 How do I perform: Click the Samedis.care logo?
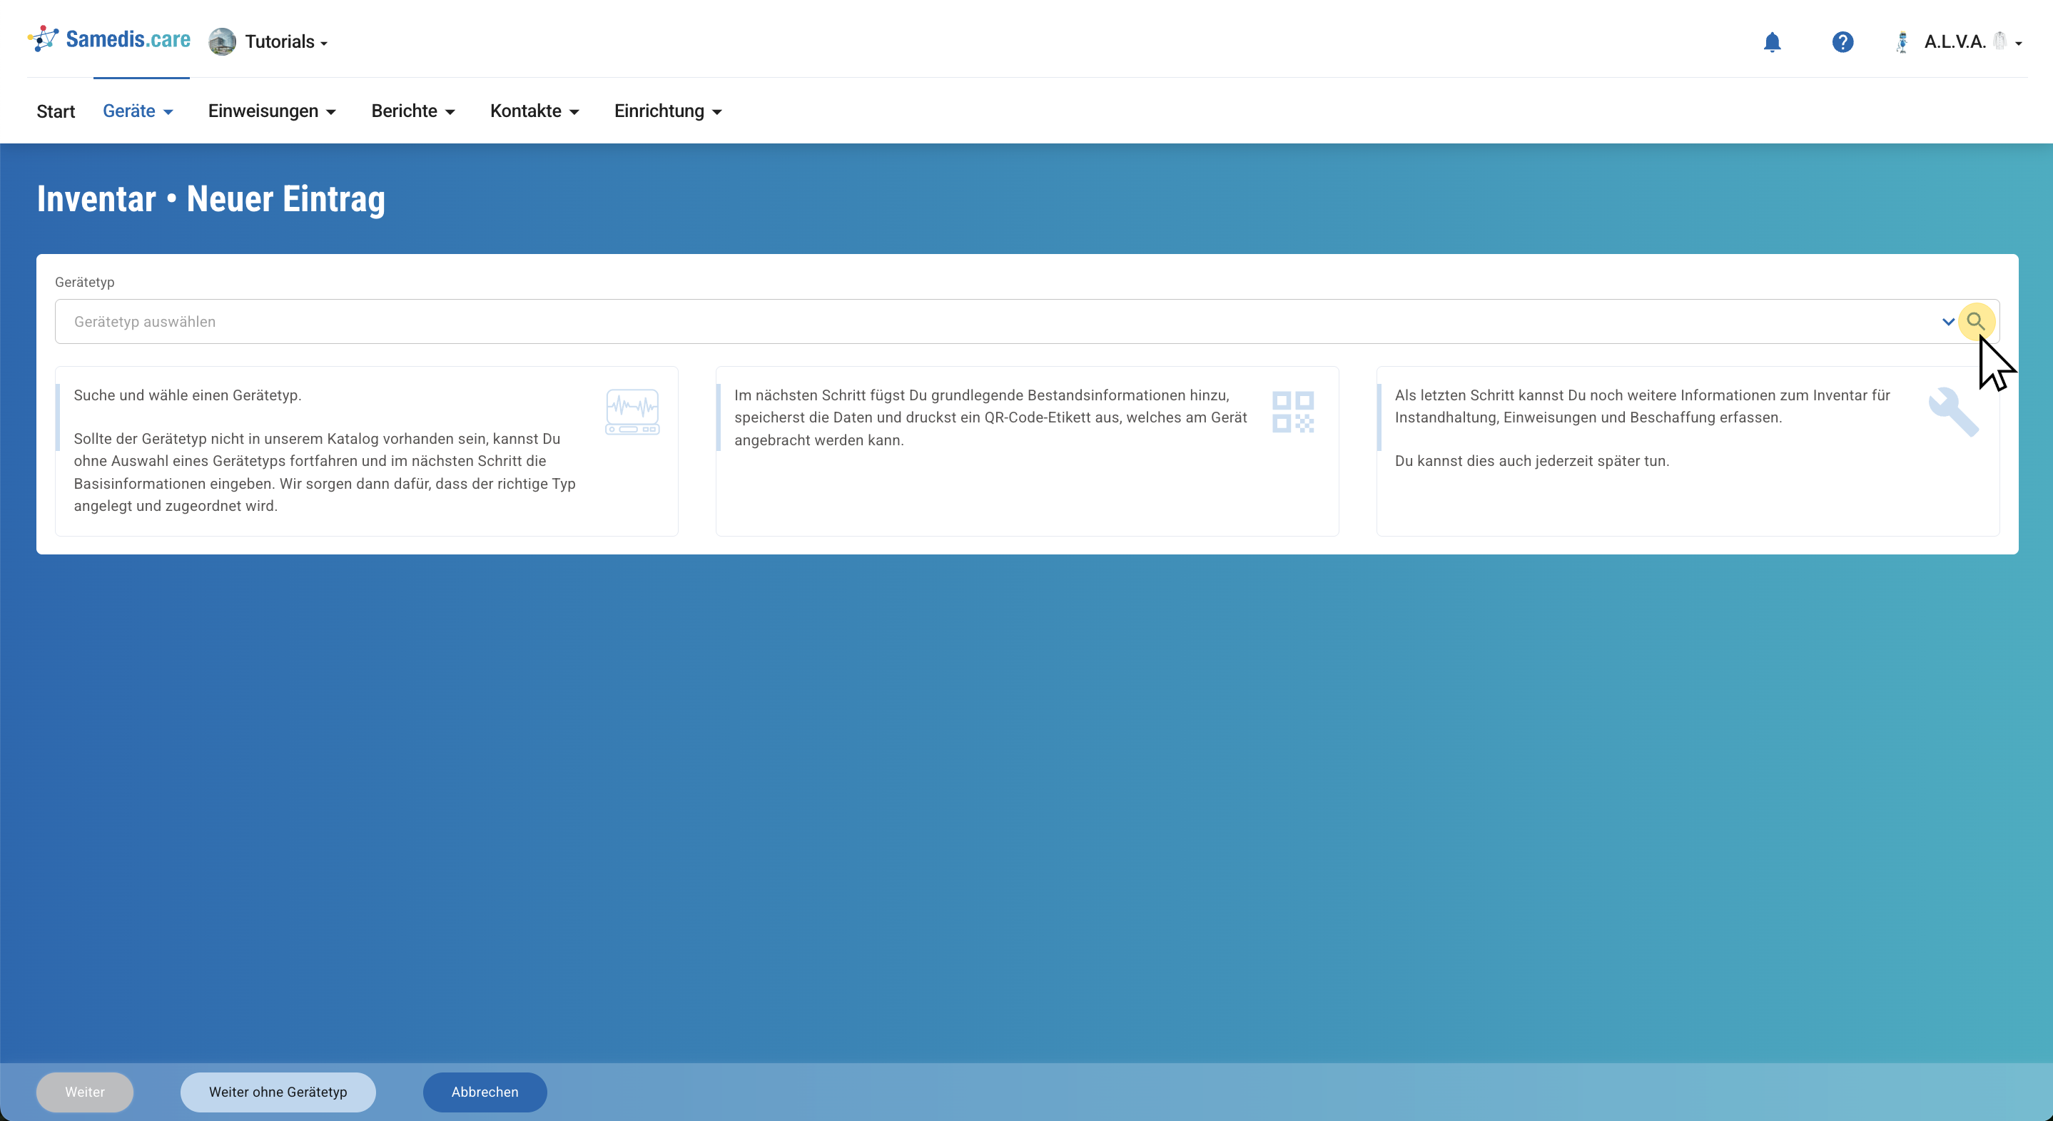click(x=109, y=39)
